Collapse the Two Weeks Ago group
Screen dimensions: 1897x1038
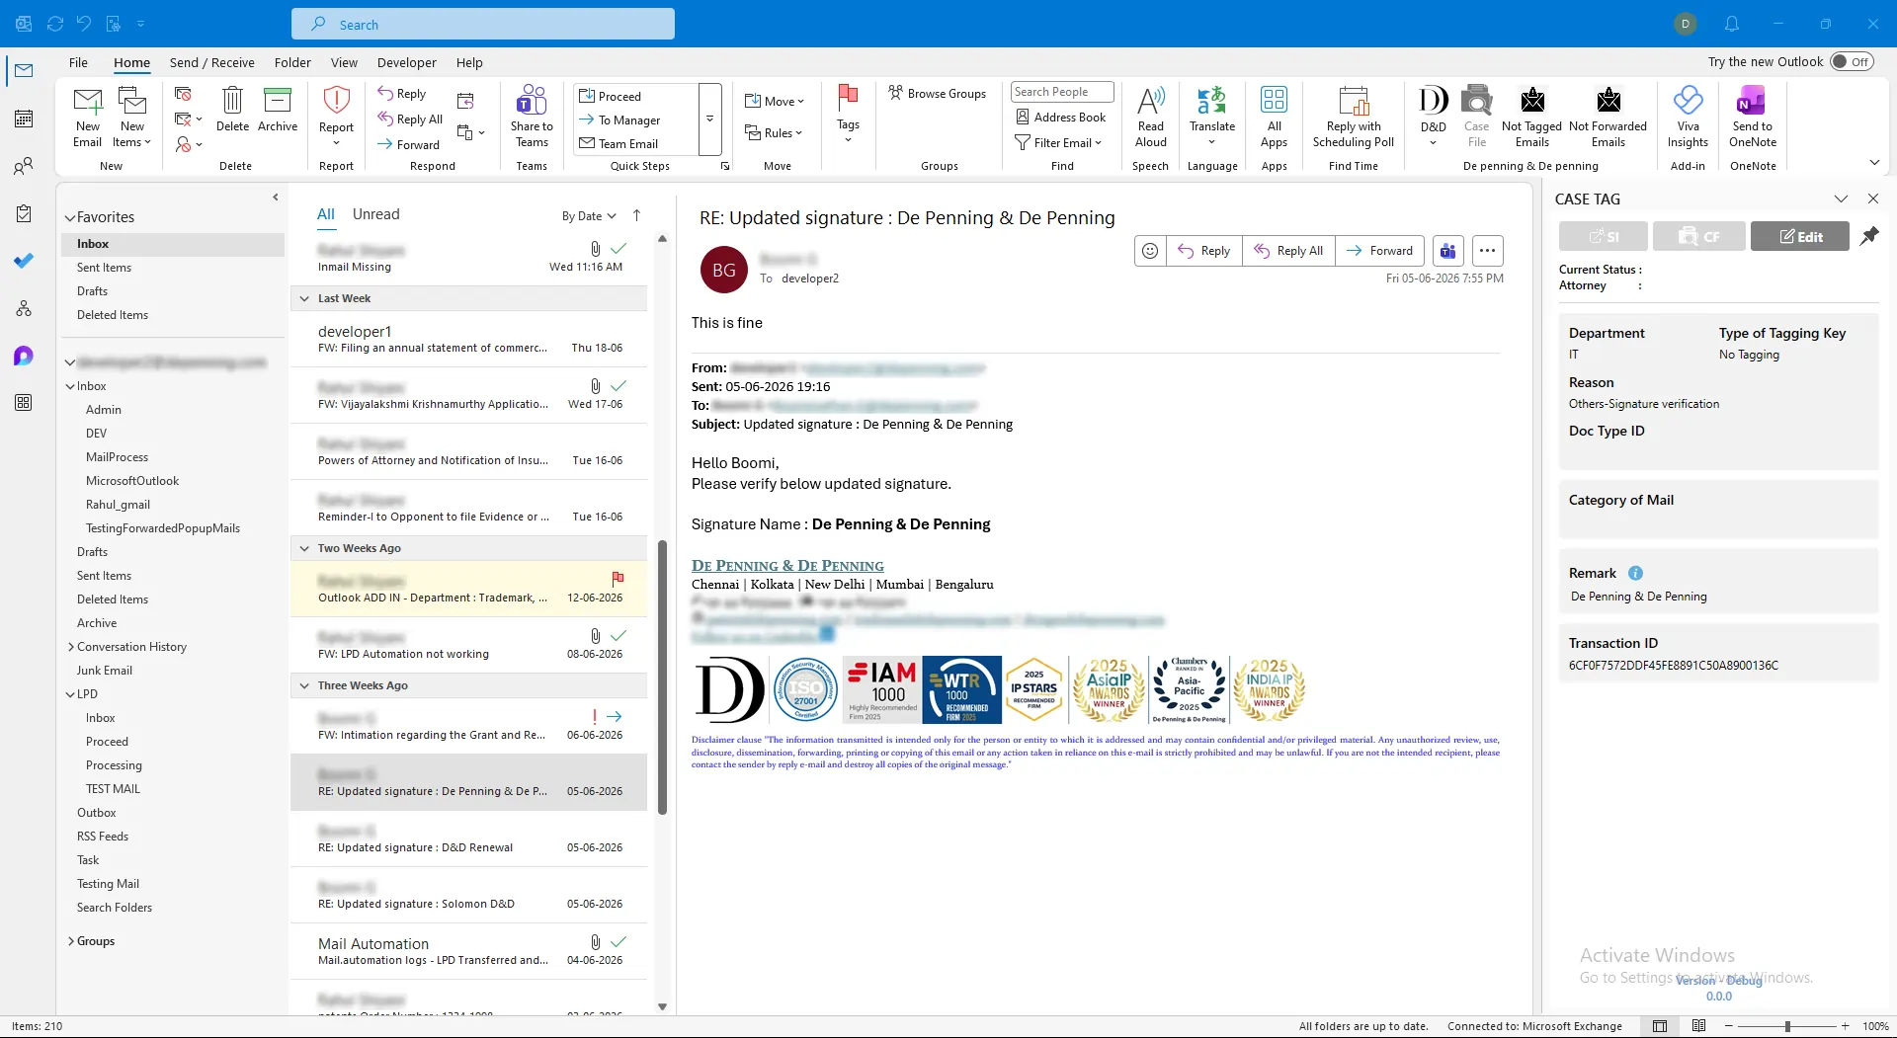click(304, 548)
